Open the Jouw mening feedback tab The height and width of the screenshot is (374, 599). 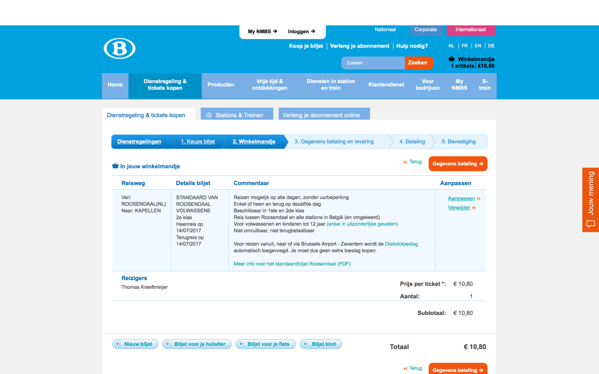pyautogui.click(x=591, y=200)
